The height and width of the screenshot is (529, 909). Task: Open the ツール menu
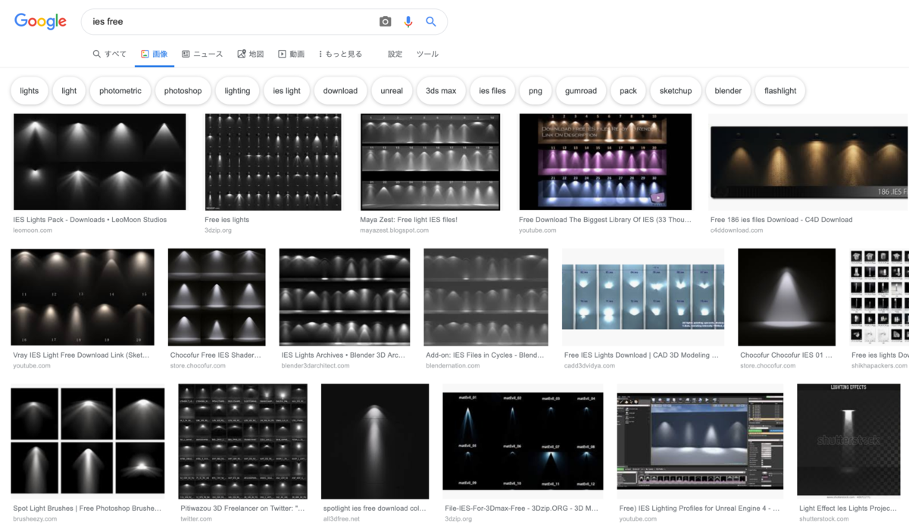[427, 54]
